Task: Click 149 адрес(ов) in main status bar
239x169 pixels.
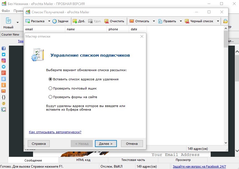Action: pyautogui.click(x=147, y=166)
